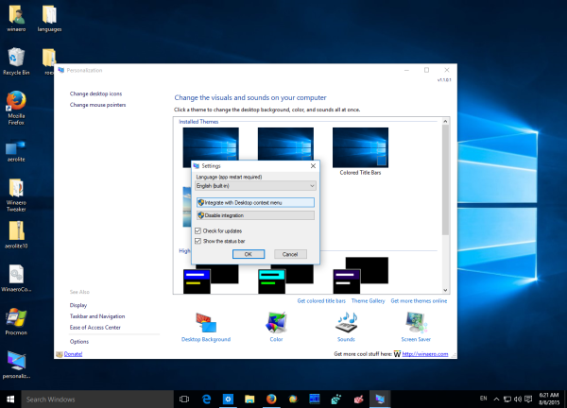This screenshot has width=567, height=408.
Task: Click the Search Windows box
Action: tap(97, 399)
